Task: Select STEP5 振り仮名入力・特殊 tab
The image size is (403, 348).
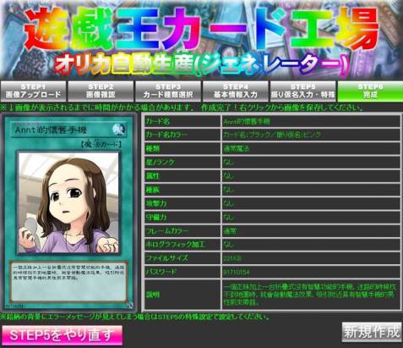Action: coord(302,91)
